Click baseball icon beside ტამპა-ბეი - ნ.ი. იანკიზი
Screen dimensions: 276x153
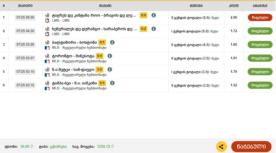point(47,83)
